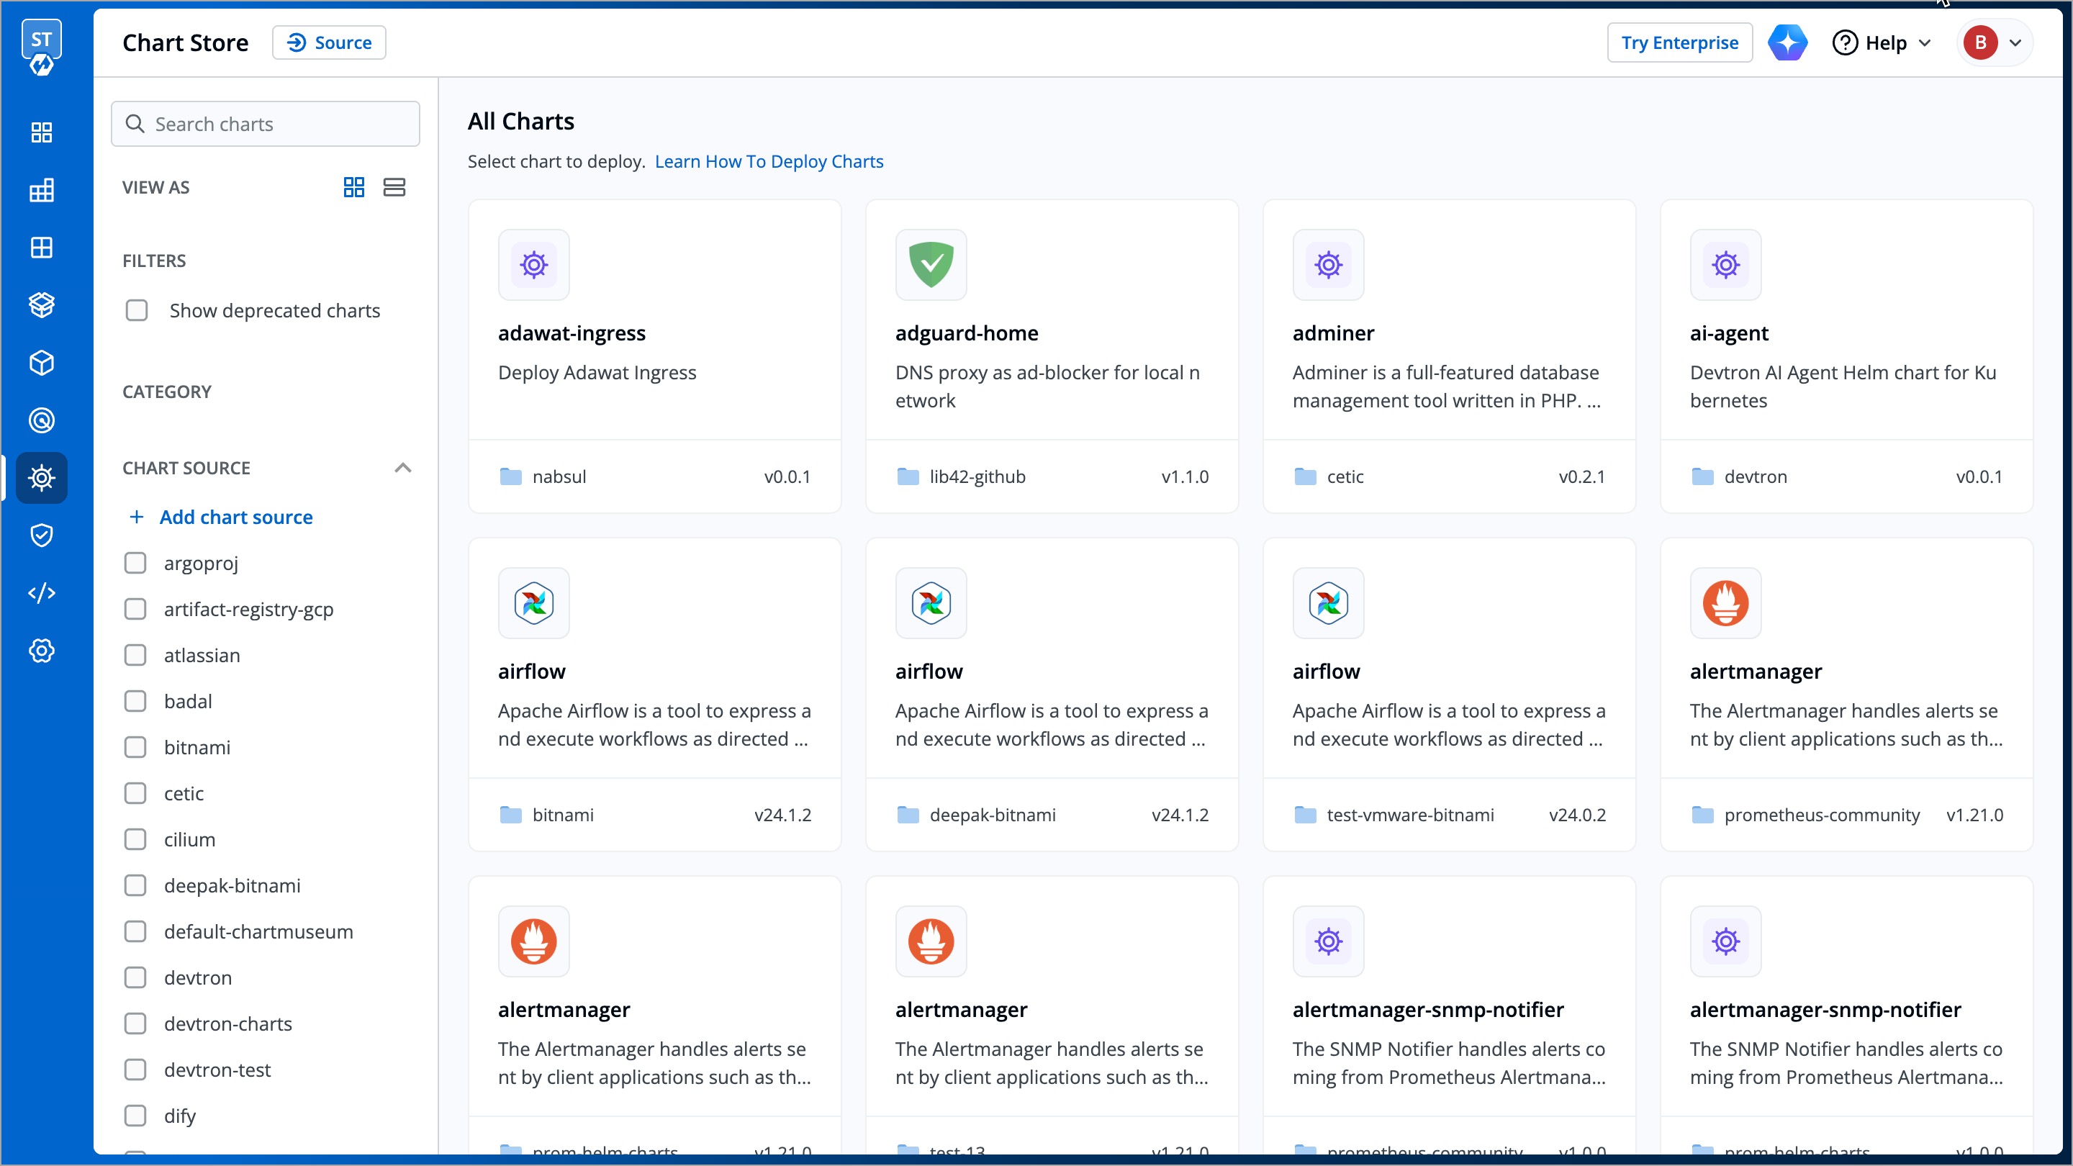
Task: Collapse the Chart Source section
Action: click(402, 469)
